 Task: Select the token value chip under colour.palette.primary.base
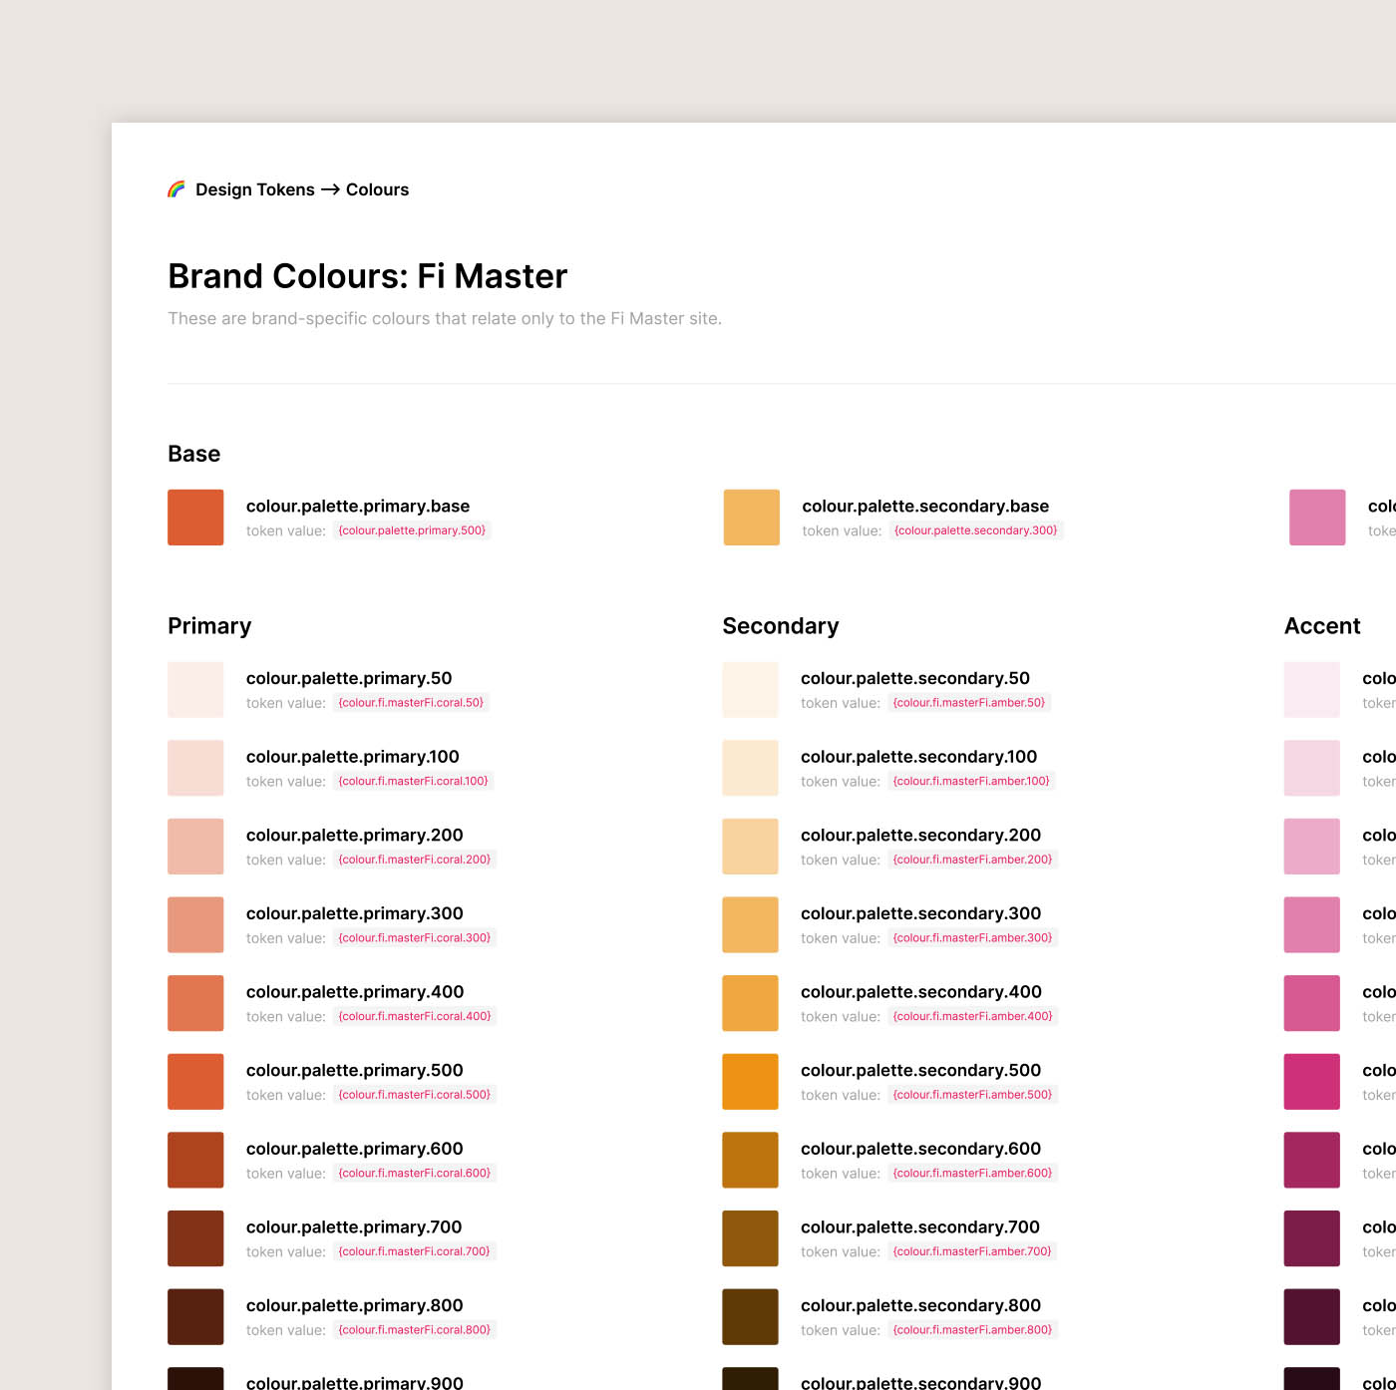click(412, 530)
